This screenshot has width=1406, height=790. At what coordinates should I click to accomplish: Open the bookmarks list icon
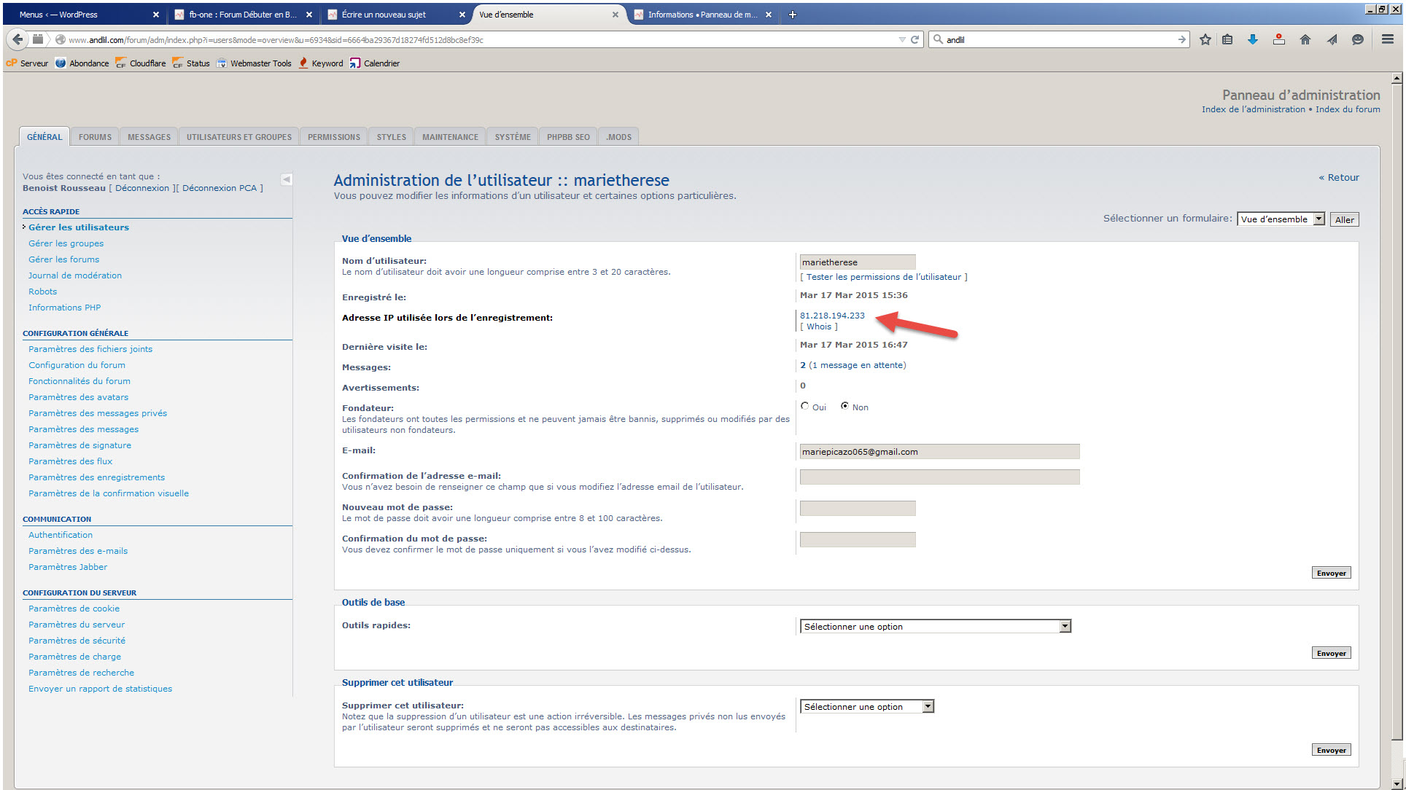pyautogui.click(x=1227, y=39)
